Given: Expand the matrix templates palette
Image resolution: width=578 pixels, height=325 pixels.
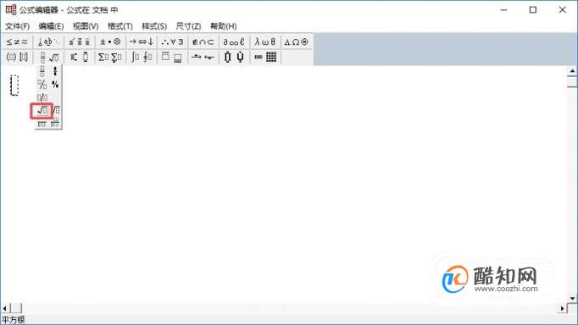Looking at the screenshot, I should tap(265, 57).
